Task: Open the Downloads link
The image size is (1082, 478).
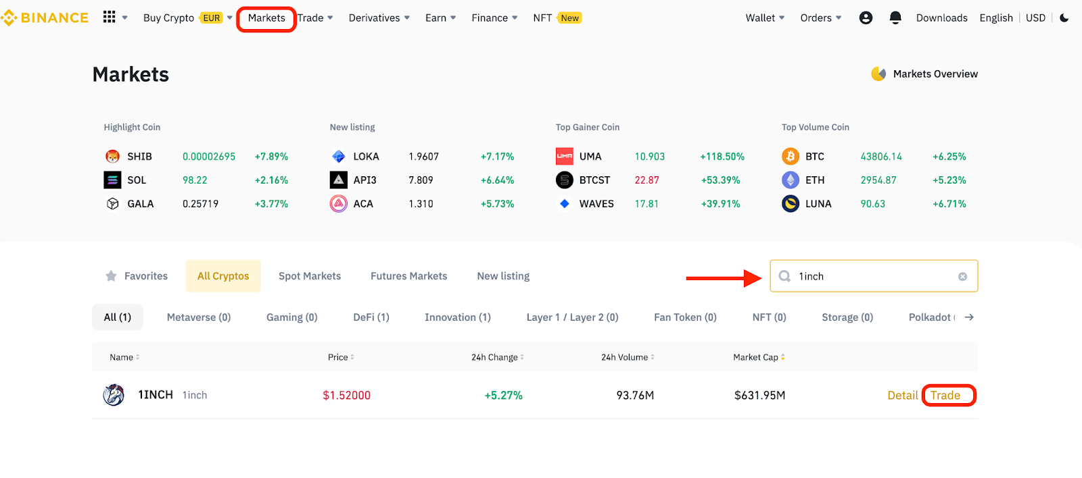Action: click(x=941, y=18)
